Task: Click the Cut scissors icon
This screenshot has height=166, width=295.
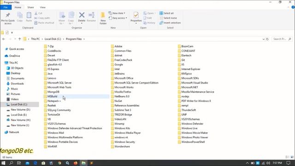Action: [36, 13]
